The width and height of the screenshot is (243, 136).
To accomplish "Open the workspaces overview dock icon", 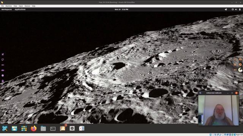I will tap(14, 128).
